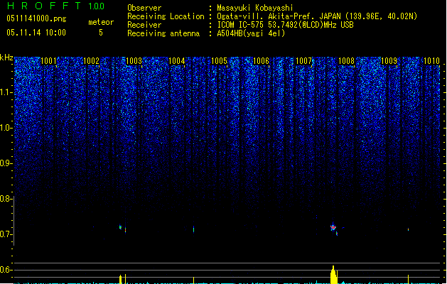Click the 1.1 kHz axis tick

pos(6,92)
